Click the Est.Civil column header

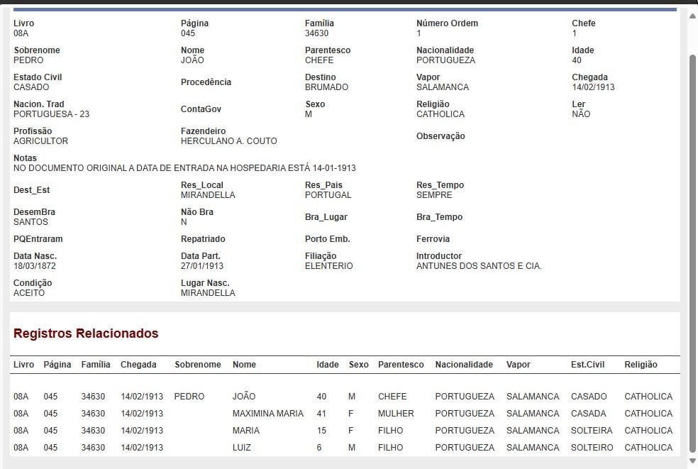coord(588,365)
